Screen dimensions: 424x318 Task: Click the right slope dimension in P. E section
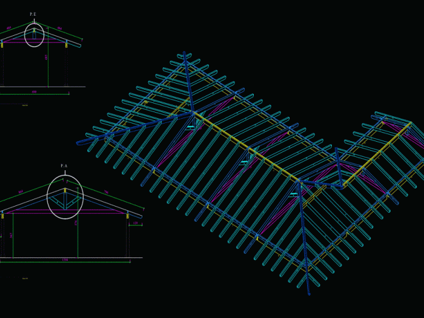click(59, 28)
